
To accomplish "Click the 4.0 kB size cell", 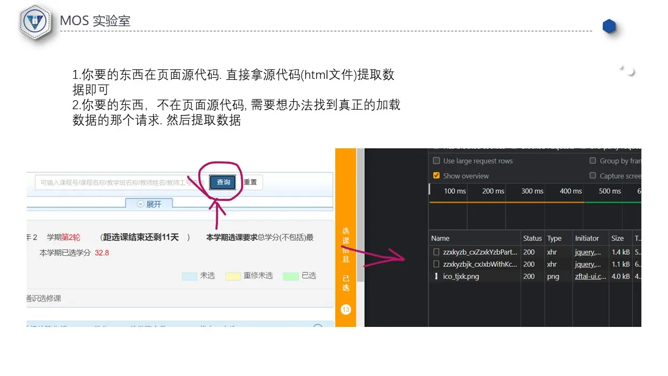I will (x=621, y=276).
